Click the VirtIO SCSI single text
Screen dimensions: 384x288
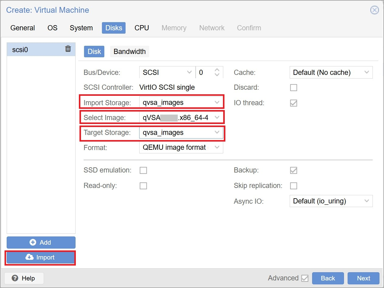[x=167, y=88]
